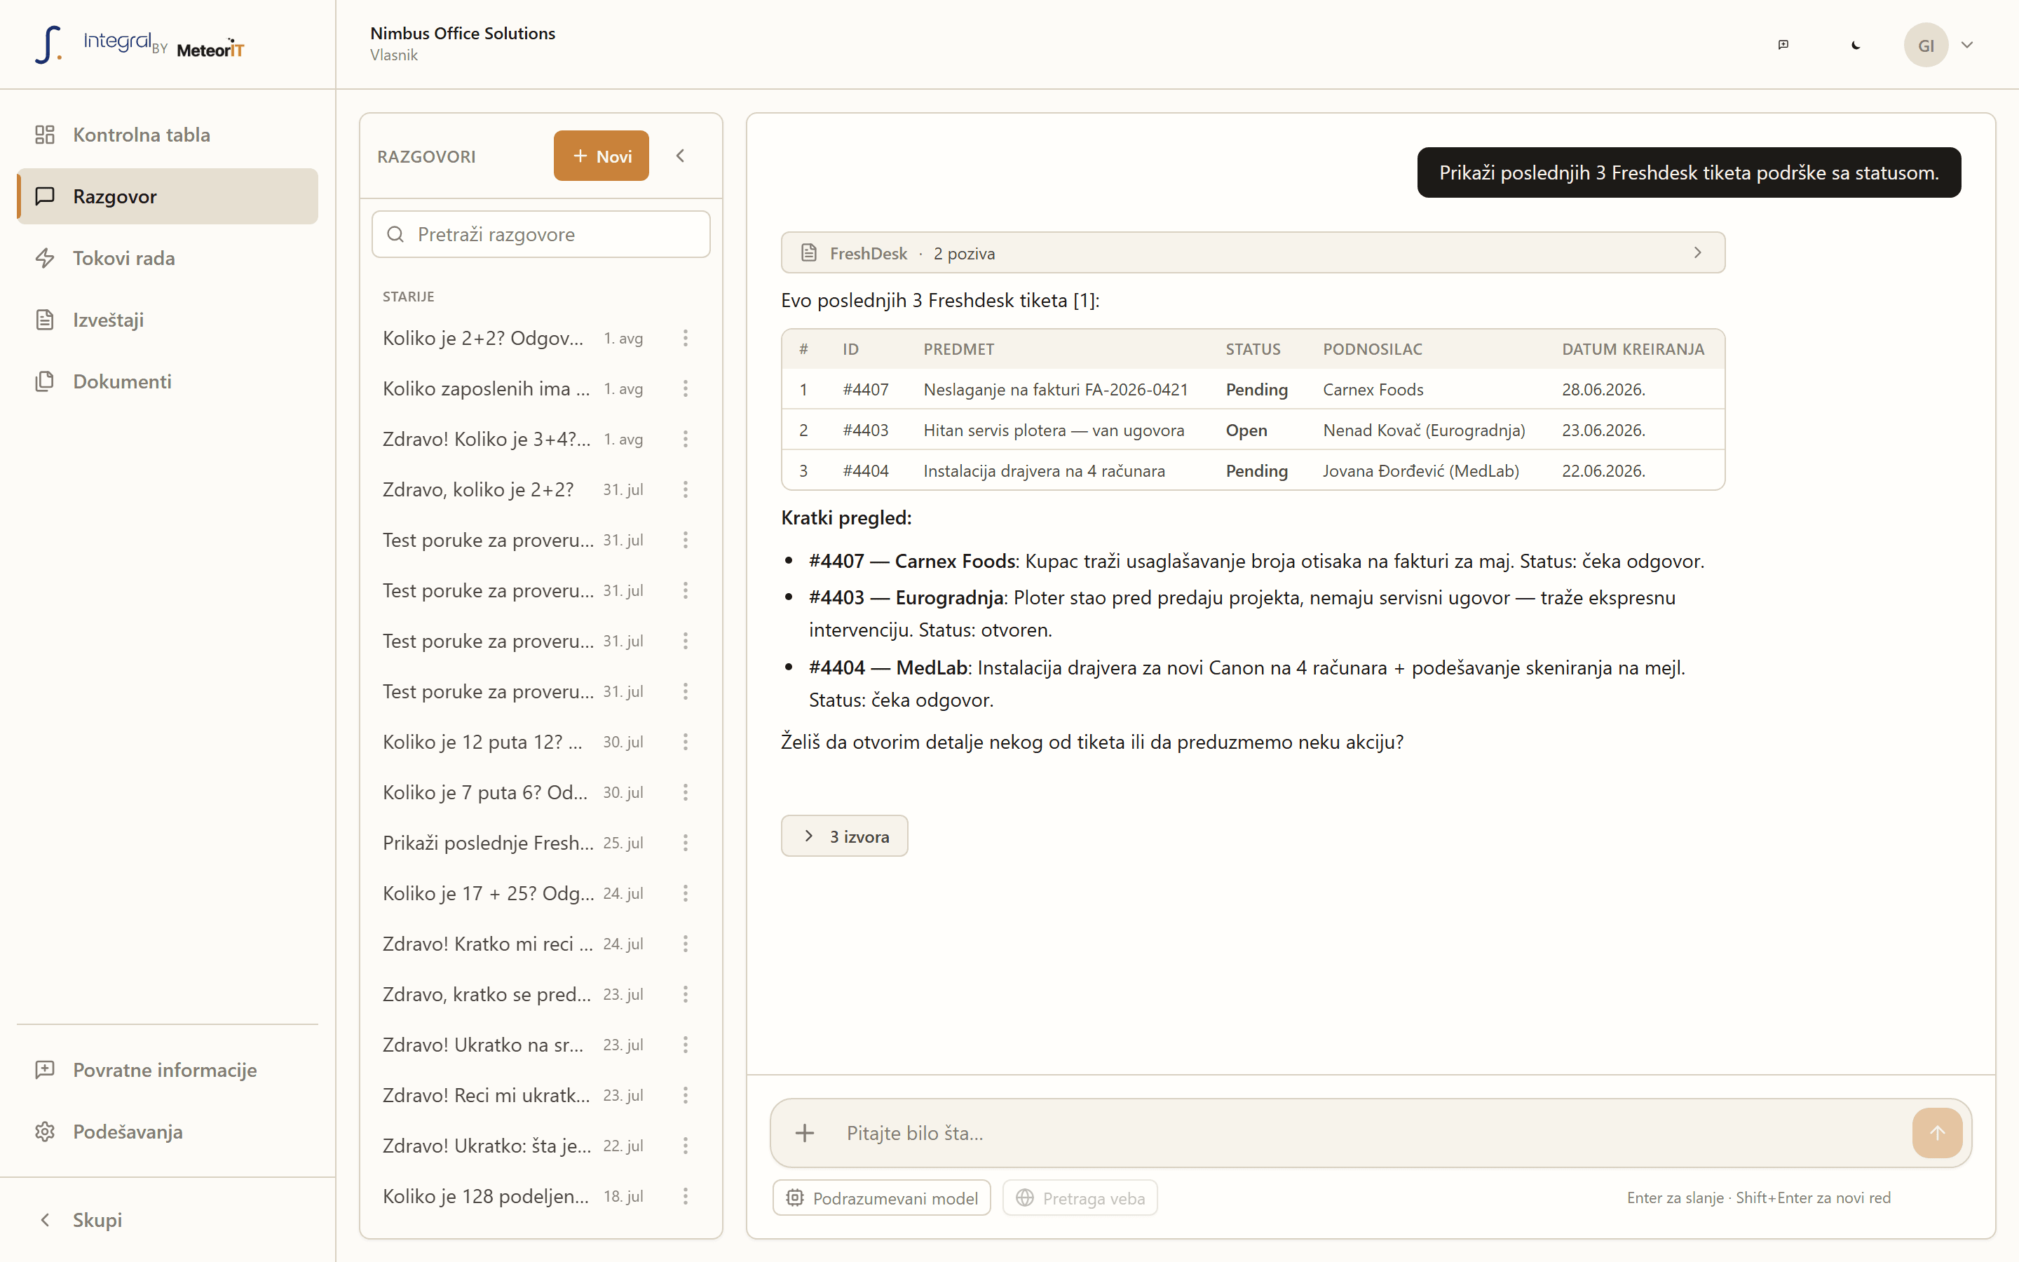This screenshot has width=2019, height=1262.
Task: Open options for 'Zdravo! Reci mi ukratk...' conversation
Action: (x=685, y=1096)
